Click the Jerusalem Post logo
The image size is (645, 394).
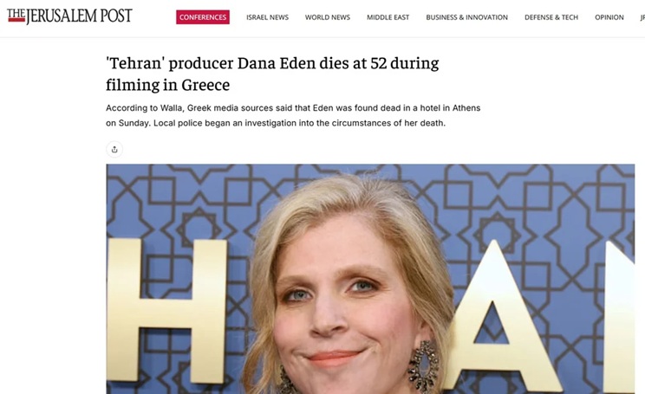click(69, 16)
